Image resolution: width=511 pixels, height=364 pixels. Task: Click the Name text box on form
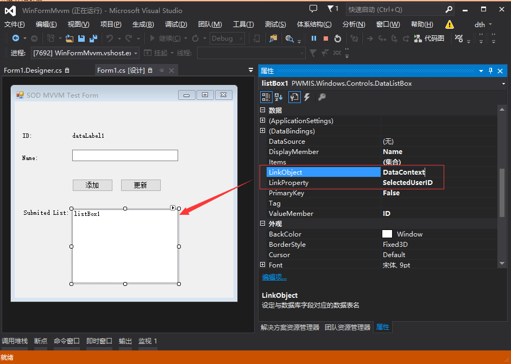[125, 155]
